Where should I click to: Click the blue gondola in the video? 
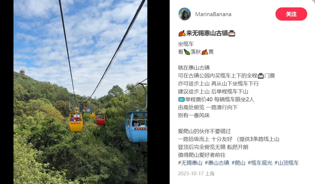(x=136, y=127)
